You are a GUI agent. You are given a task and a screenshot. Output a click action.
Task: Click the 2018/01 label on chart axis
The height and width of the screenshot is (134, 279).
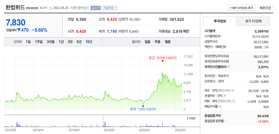pos(110,130)
